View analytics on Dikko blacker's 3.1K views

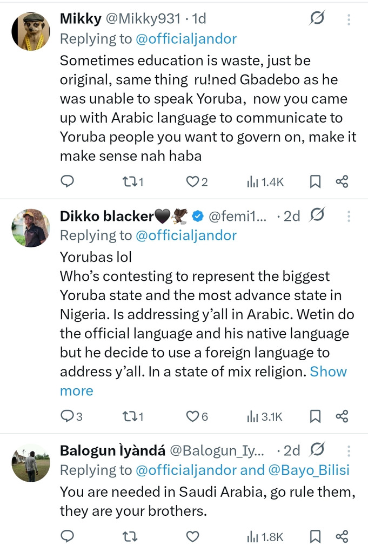click(x=265, y=416)
